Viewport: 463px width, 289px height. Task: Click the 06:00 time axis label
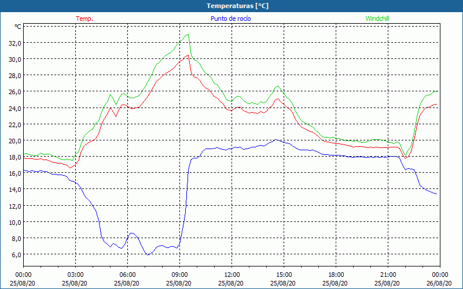pos(127,275)
